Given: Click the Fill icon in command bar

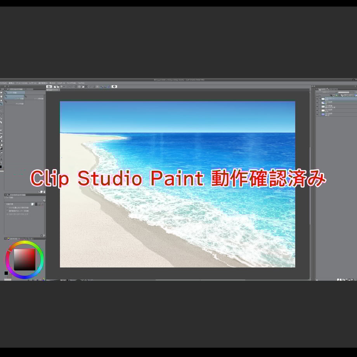Looking at the screenshot, I should pyautogui.click(x=83, y=87).
